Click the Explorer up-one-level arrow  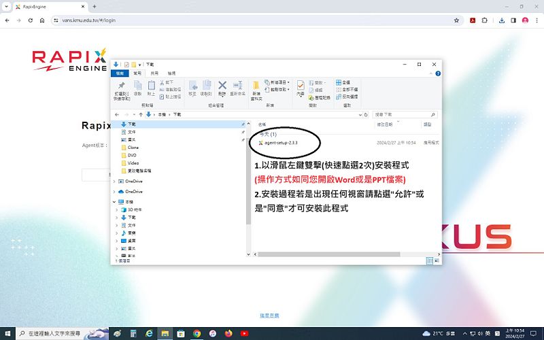tap(141, 114)
